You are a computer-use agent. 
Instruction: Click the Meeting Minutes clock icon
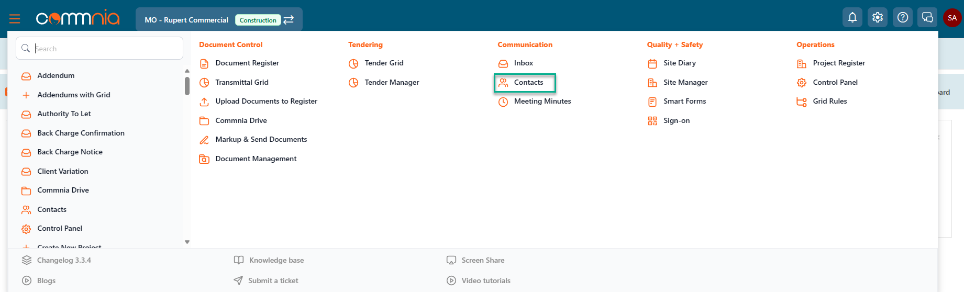503,102
